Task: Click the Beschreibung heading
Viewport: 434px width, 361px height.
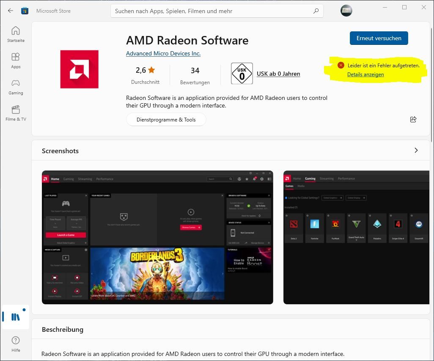Action: (x=63, y=329)
